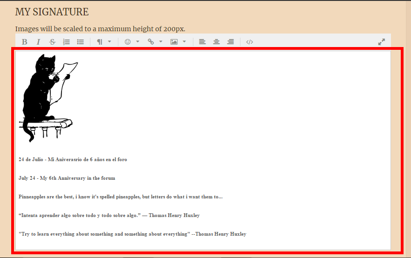
Task: Expand editor to fullscreen mode
Action: point(382,42)
